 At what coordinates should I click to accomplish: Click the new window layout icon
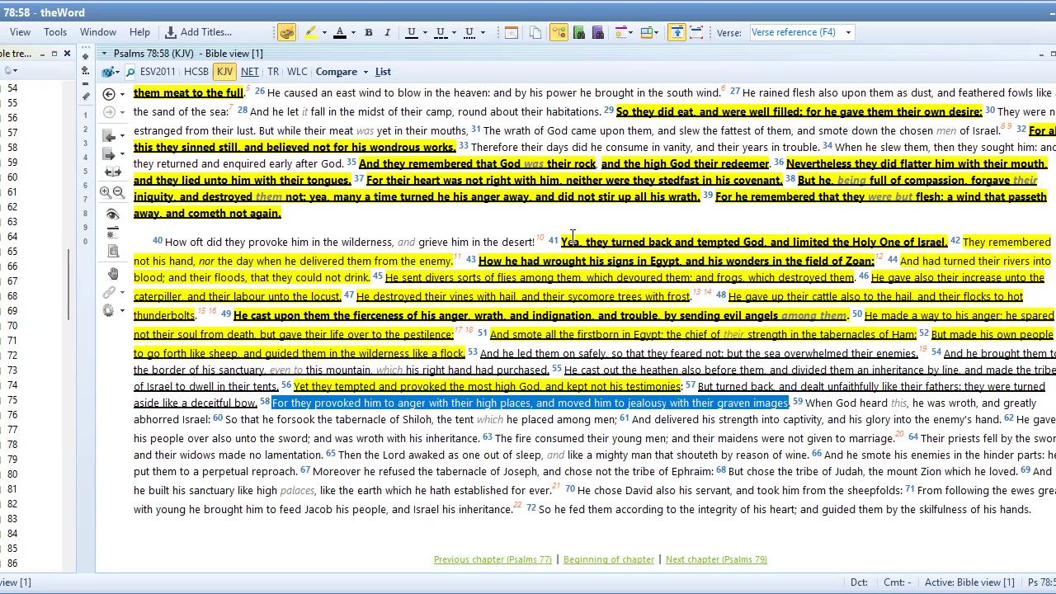511,32
